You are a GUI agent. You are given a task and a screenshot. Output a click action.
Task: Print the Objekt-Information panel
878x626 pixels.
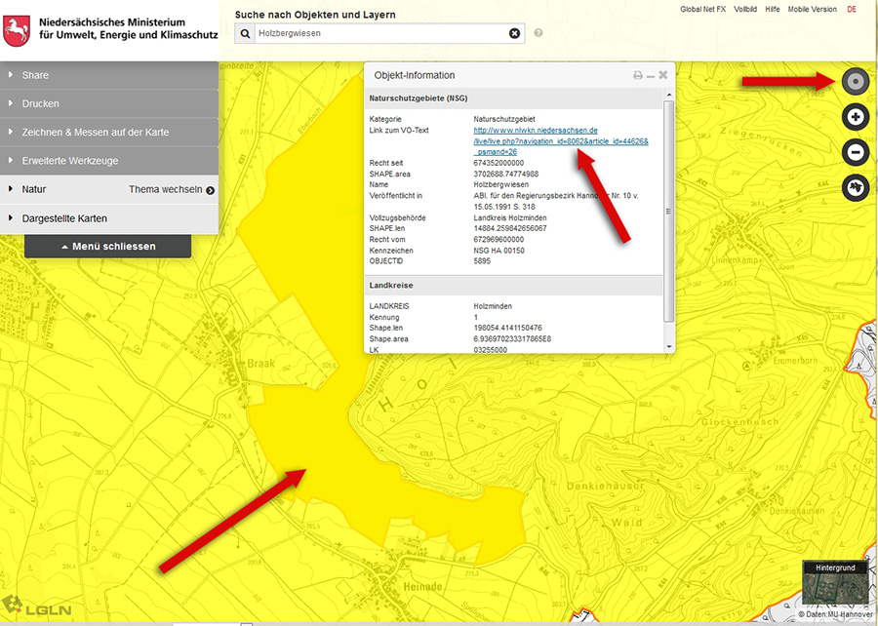click(x=638, y=75)
